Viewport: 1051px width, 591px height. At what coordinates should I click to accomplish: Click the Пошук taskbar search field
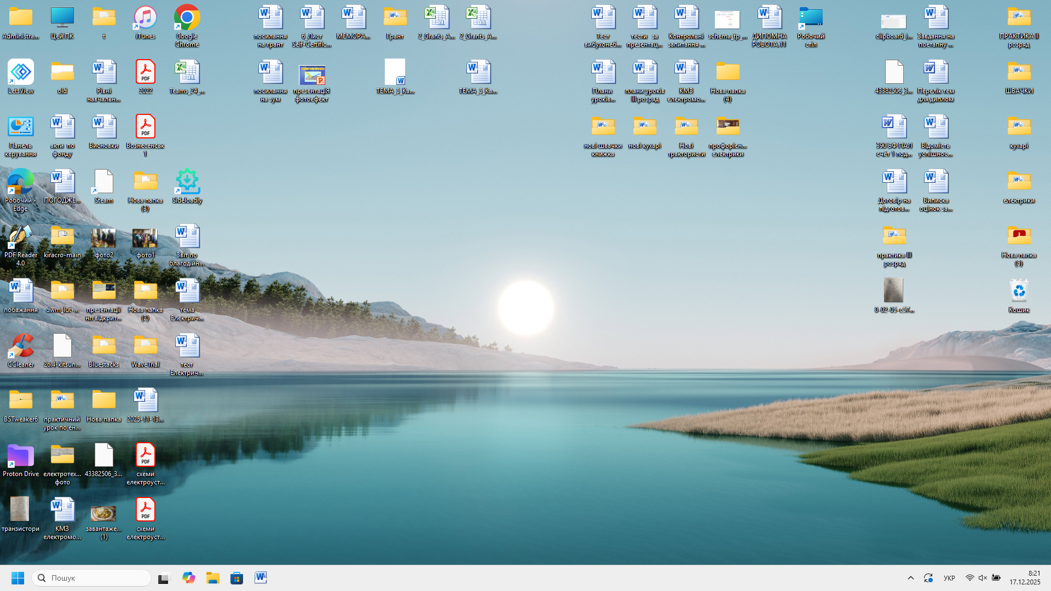tap(92, 578)
